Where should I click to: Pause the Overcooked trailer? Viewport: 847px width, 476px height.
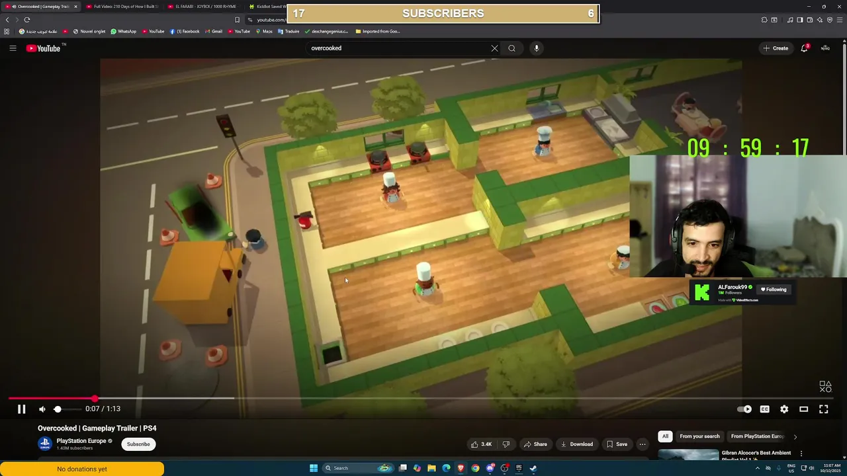pyautogui.click(x=21, y=409)
